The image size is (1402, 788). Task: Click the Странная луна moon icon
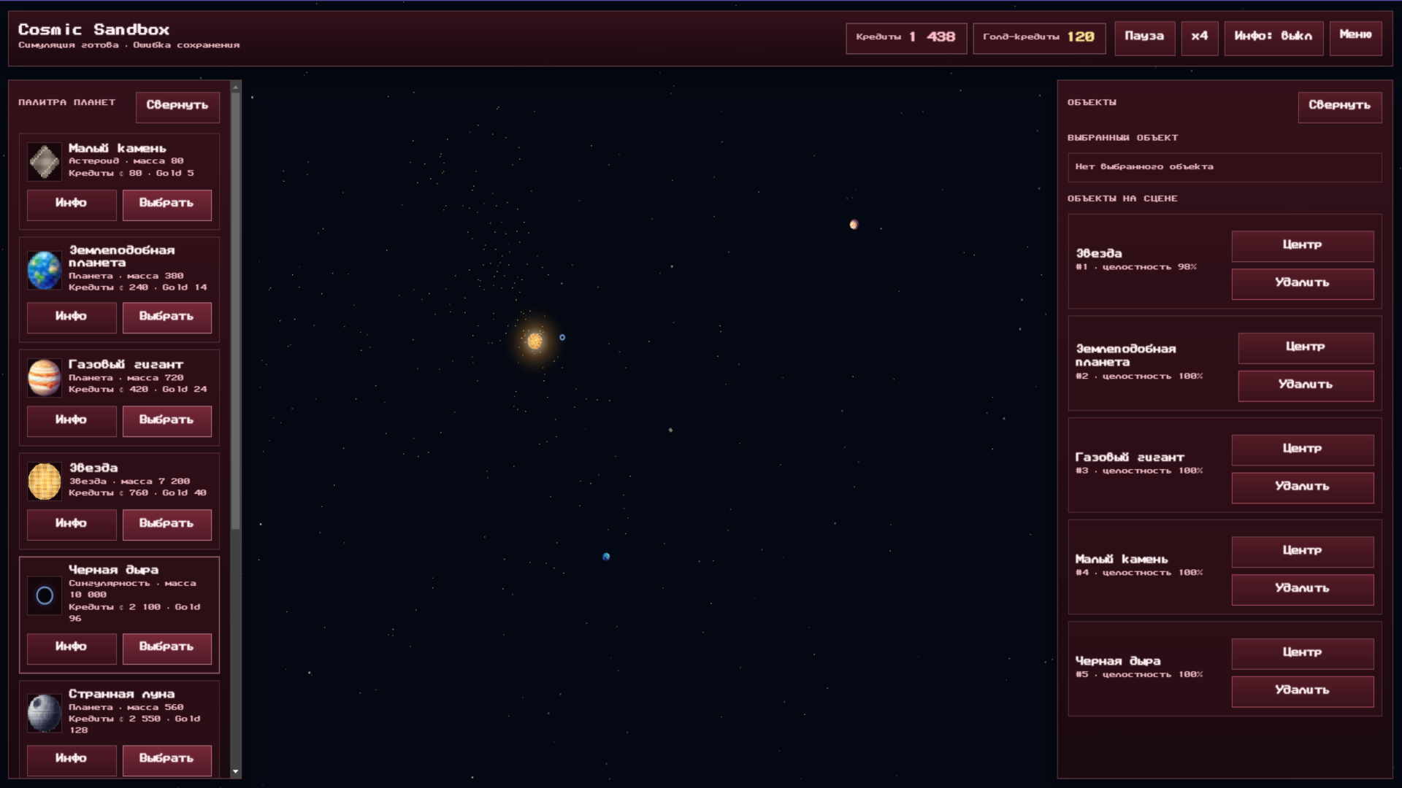click(x=44, y=713)
